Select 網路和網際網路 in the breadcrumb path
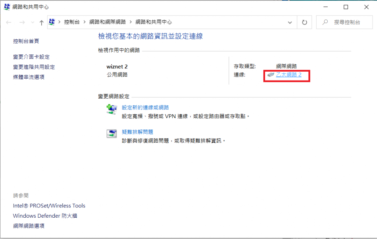Viewport: 377px width, 239px height. pyautogui.click(x=108, y=22)
